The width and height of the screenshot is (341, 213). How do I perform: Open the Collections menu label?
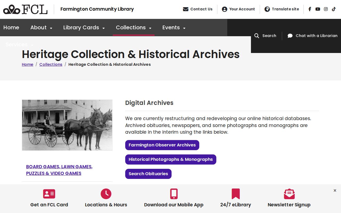click(x=131, y=27)
